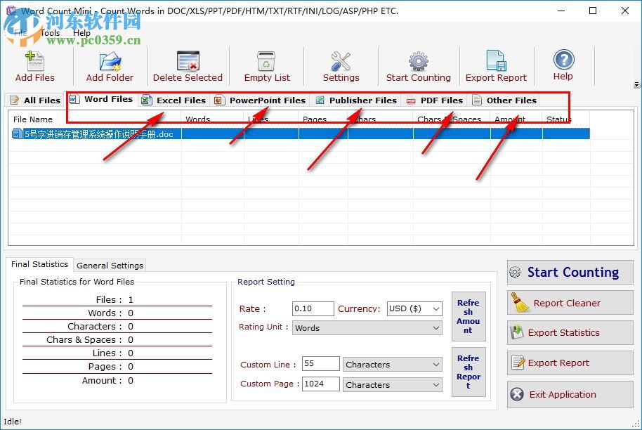Click the large Start Counting button

coord(570,273)
